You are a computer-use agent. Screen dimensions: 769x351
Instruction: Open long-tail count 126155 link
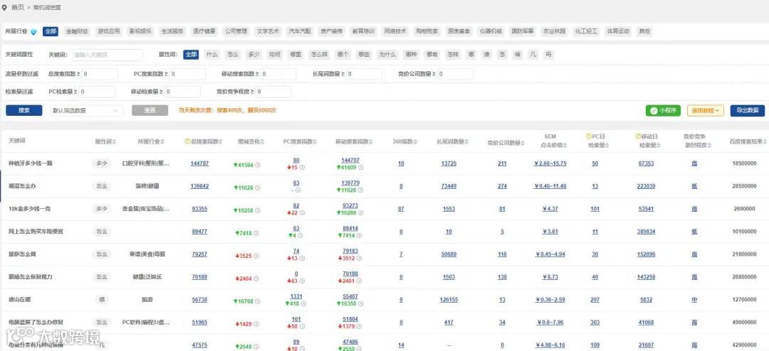click(449, 300)
